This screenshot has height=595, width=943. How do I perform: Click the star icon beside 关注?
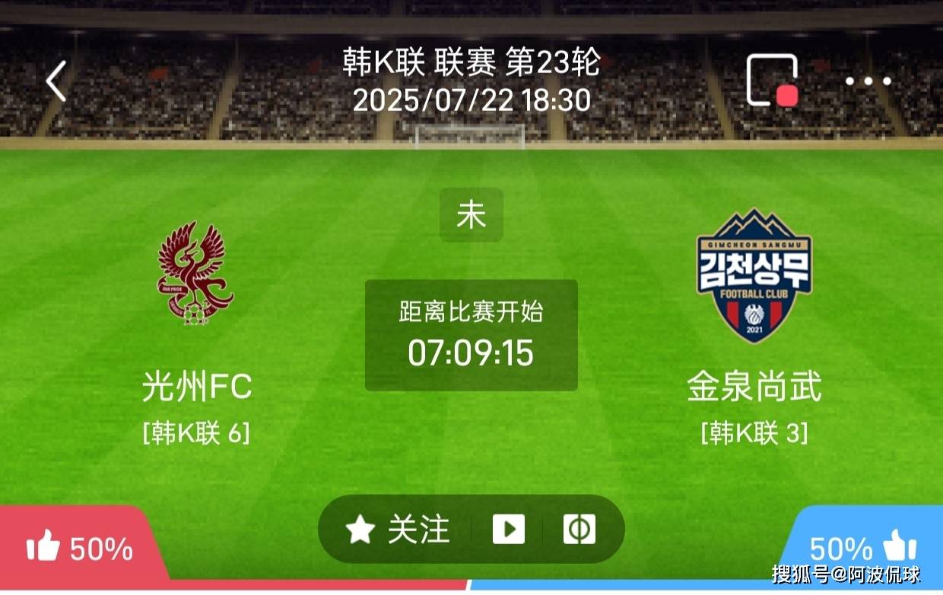[360, 530]
